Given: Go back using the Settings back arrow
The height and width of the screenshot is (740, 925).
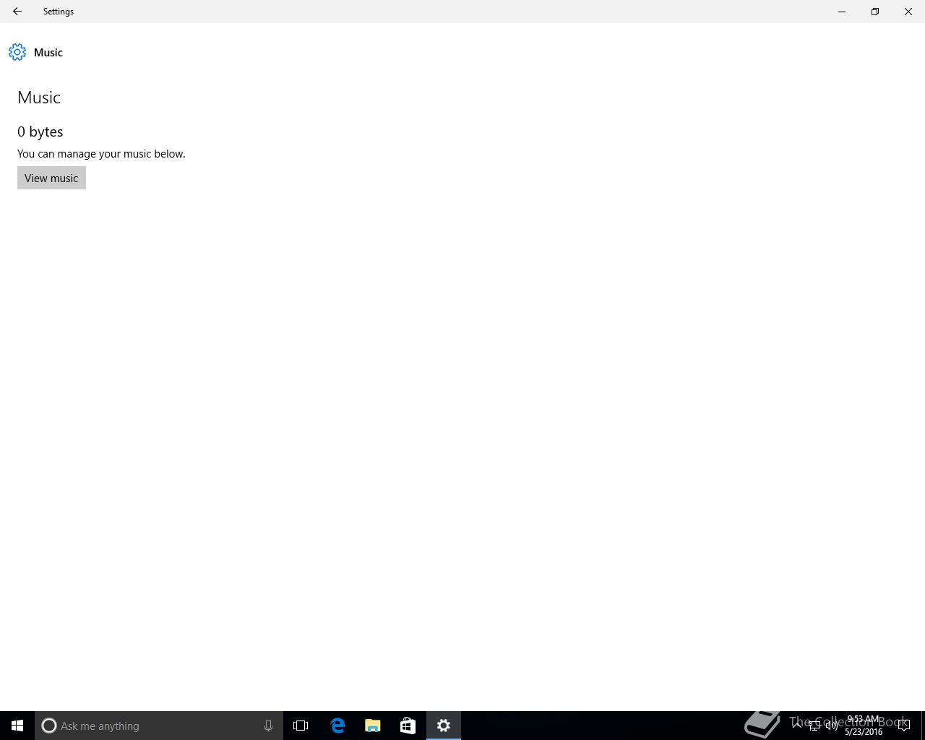Looking at the screenshot, I should (17, 12).
